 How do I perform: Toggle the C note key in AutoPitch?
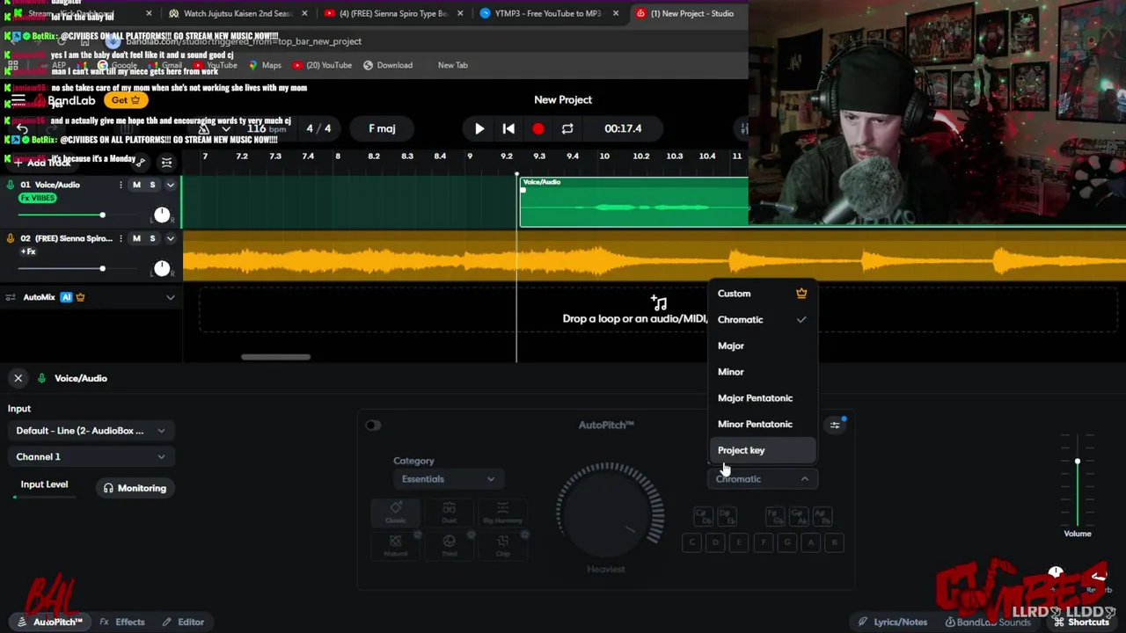(692, 542)
